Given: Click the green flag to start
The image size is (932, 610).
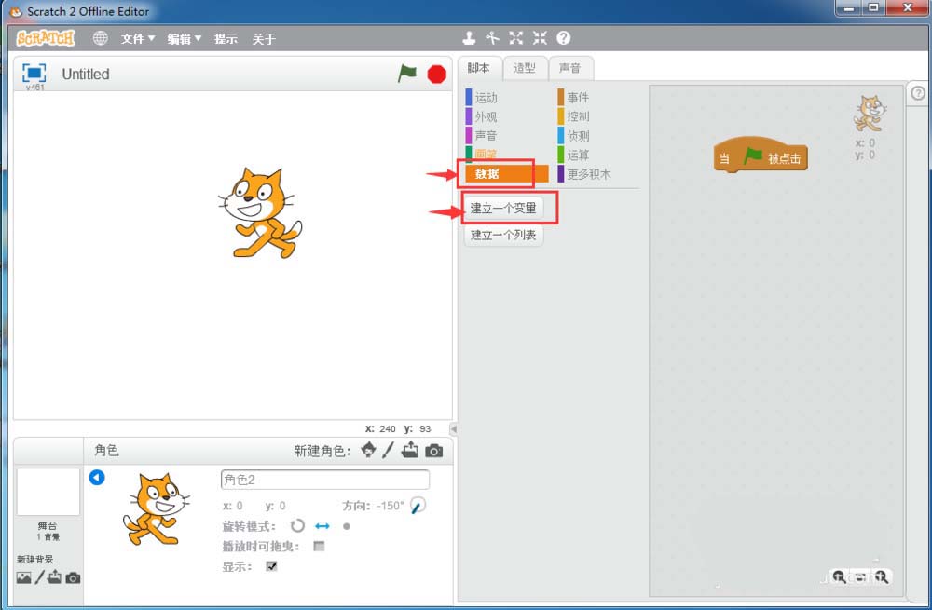Looking at the screenshot, I should [407, 74].
